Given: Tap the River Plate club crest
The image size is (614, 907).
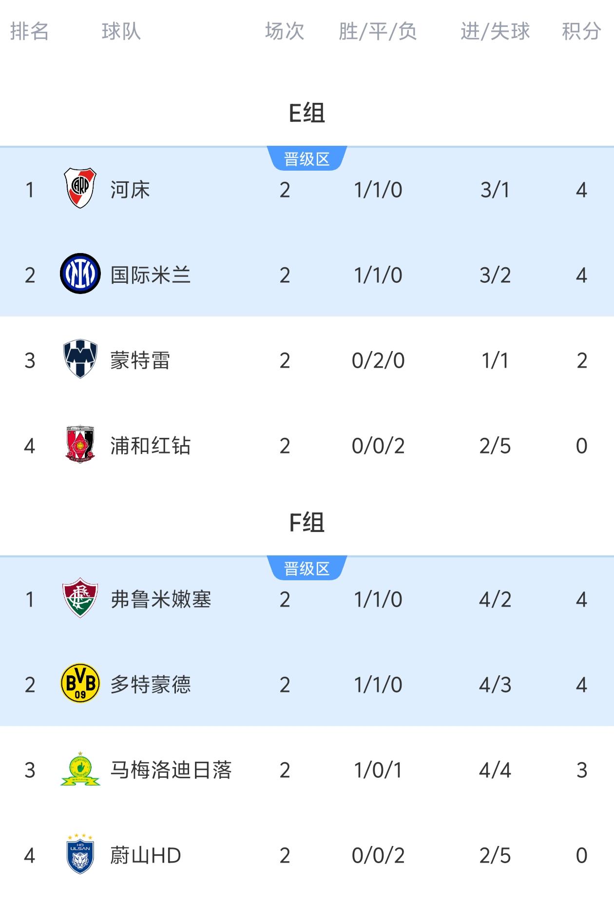Looking at the screenshot, I should pyautogui.click(x=80, y=188).
